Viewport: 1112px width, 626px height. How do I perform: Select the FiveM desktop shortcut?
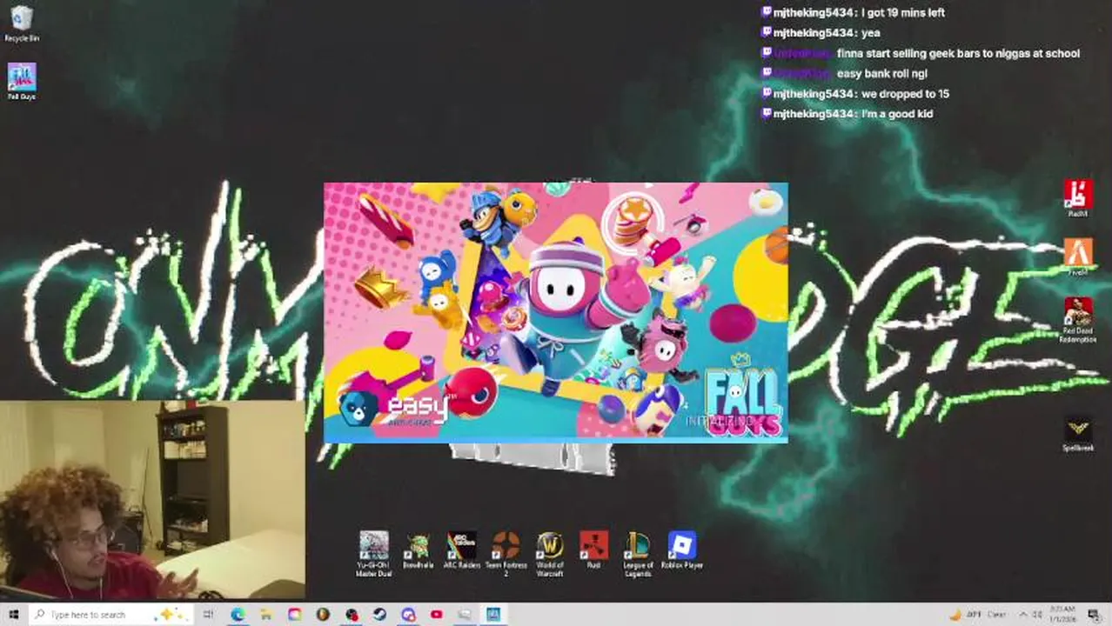(1078, 257)
